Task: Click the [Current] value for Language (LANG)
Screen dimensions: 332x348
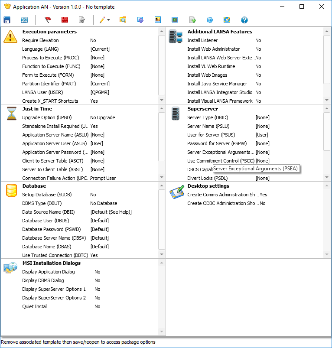Action: pyautogui.click(x=100, y=49)
